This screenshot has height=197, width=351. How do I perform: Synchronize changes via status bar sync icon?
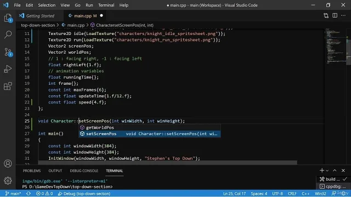click(x=29, y=193)
